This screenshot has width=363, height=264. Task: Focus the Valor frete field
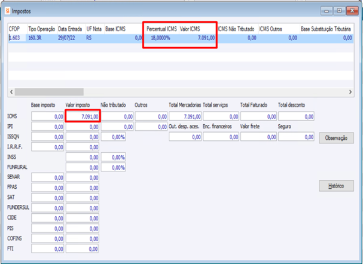(x=258, y=137)
